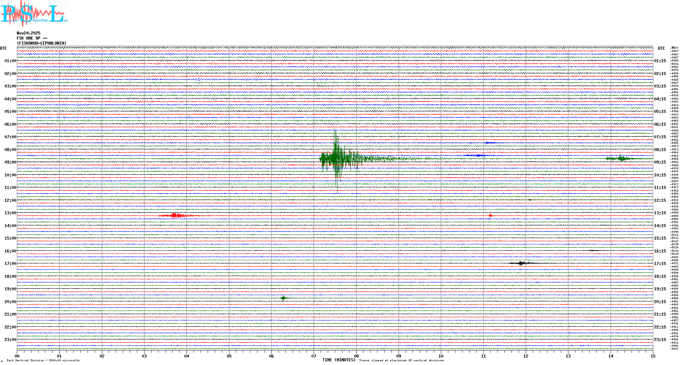Screen dimensions: 680x365
Task: Click the traces clipped footnote text
Action: (401, 360)
